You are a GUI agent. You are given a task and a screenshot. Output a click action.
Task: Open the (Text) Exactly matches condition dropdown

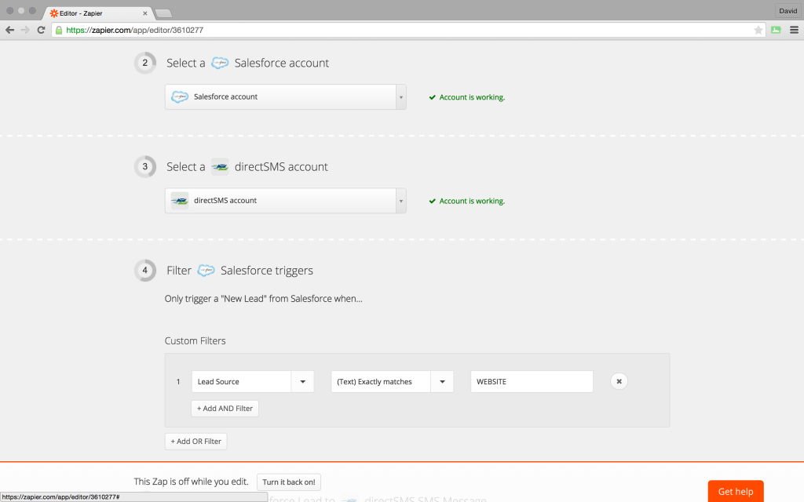coord(393,382)
